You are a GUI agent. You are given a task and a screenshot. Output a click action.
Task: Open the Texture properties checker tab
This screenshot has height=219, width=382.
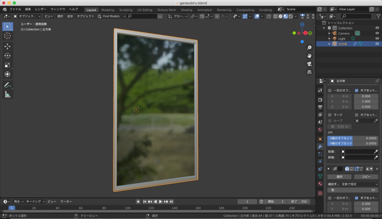click(x=320, y=193)
